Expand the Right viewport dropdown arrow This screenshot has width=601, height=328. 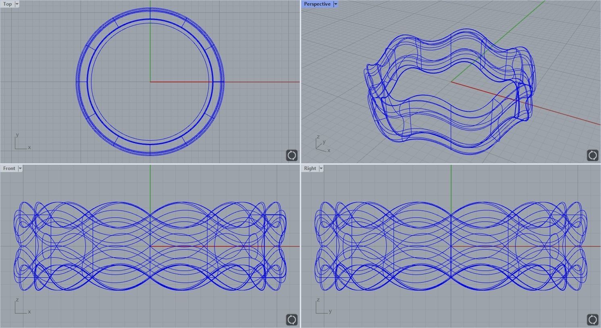tap(321, 168)
